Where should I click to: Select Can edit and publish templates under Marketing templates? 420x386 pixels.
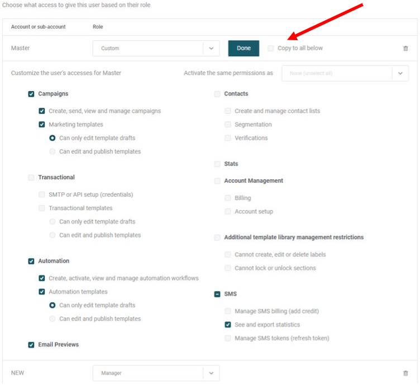[52, 151]
